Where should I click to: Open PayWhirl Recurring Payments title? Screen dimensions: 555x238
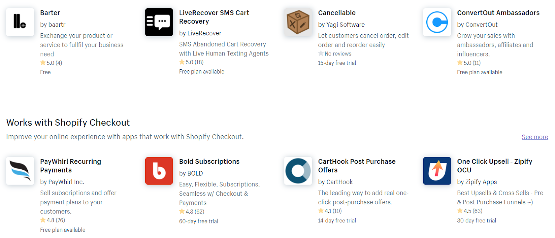pyautogui.click(x=70, y=166)
